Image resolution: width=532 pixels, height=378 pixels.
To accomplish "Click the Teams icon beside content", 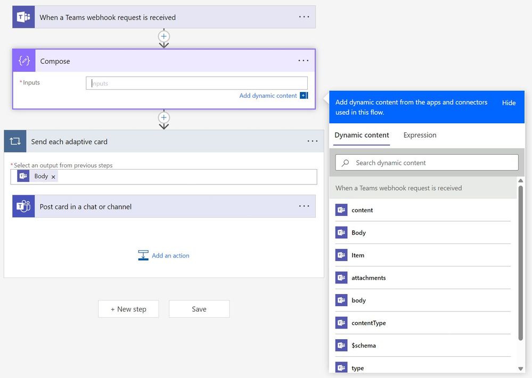I will point(341,210).
